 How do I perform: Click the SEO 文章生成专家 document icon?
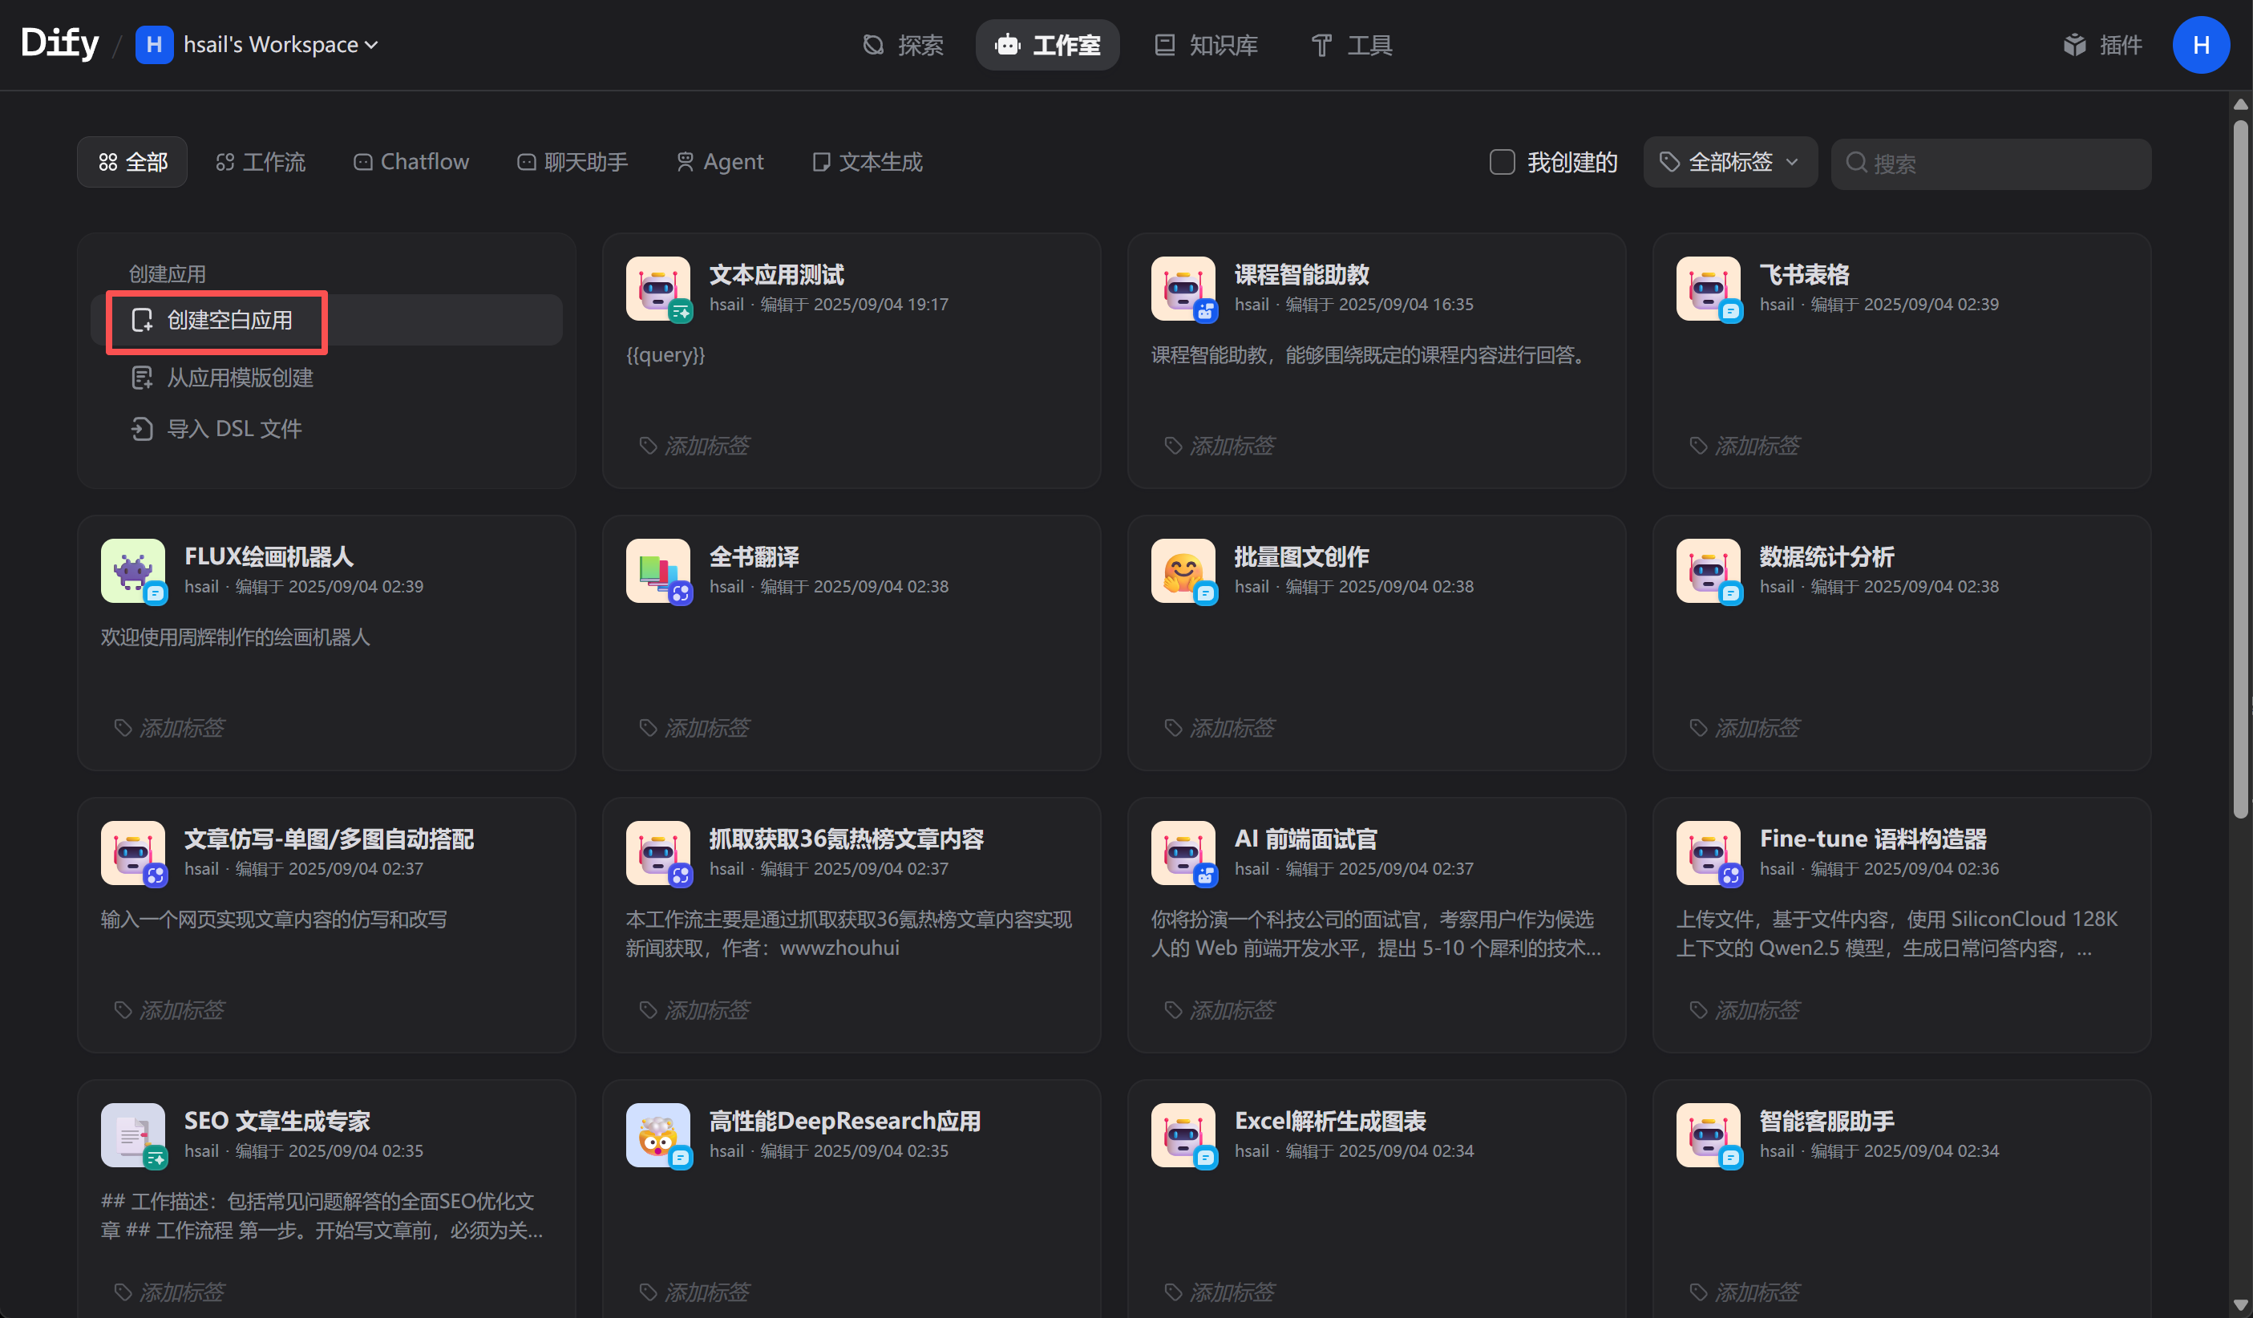[133, 1134]
